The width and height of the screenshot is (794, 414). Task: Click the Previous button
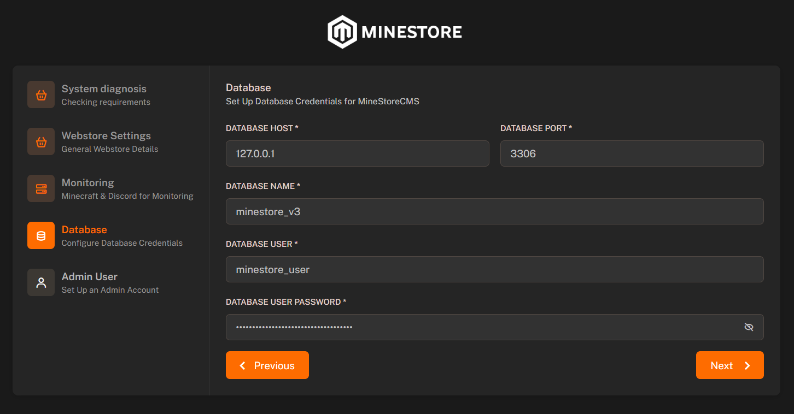click(x=267, y=365)
